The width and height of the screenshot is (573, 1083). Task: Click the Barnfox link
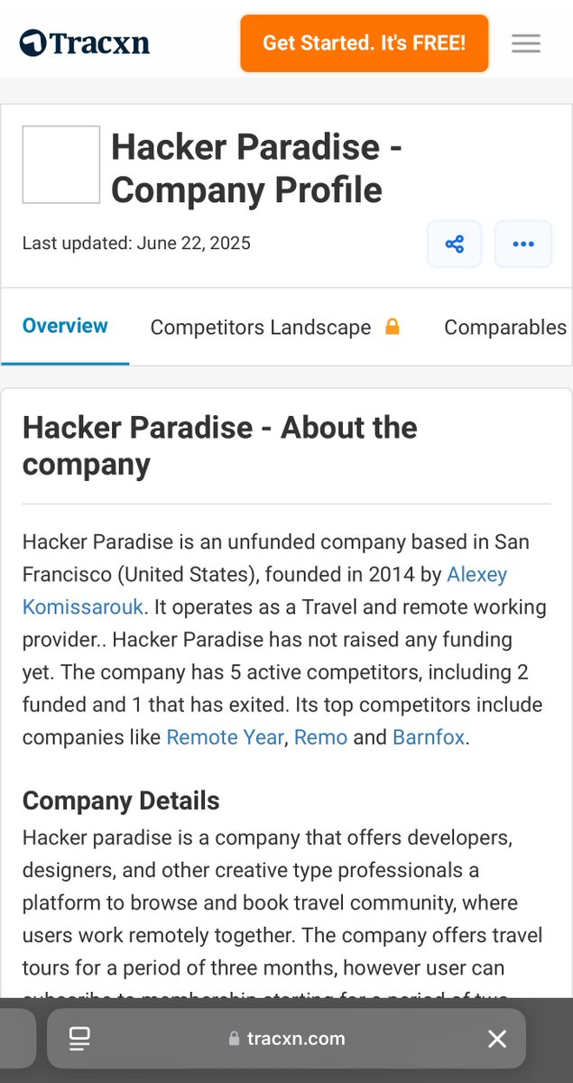tap(429, 736)
